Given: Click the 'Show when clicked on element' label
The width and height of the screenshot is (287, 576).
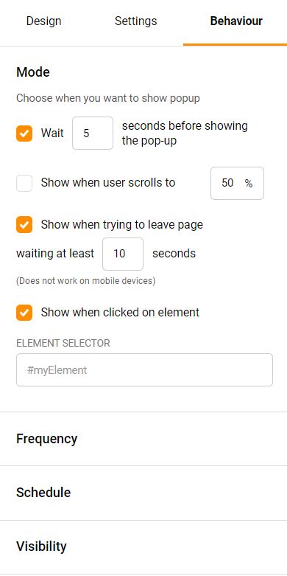Looking at the screenshot, I should [120, 313].
